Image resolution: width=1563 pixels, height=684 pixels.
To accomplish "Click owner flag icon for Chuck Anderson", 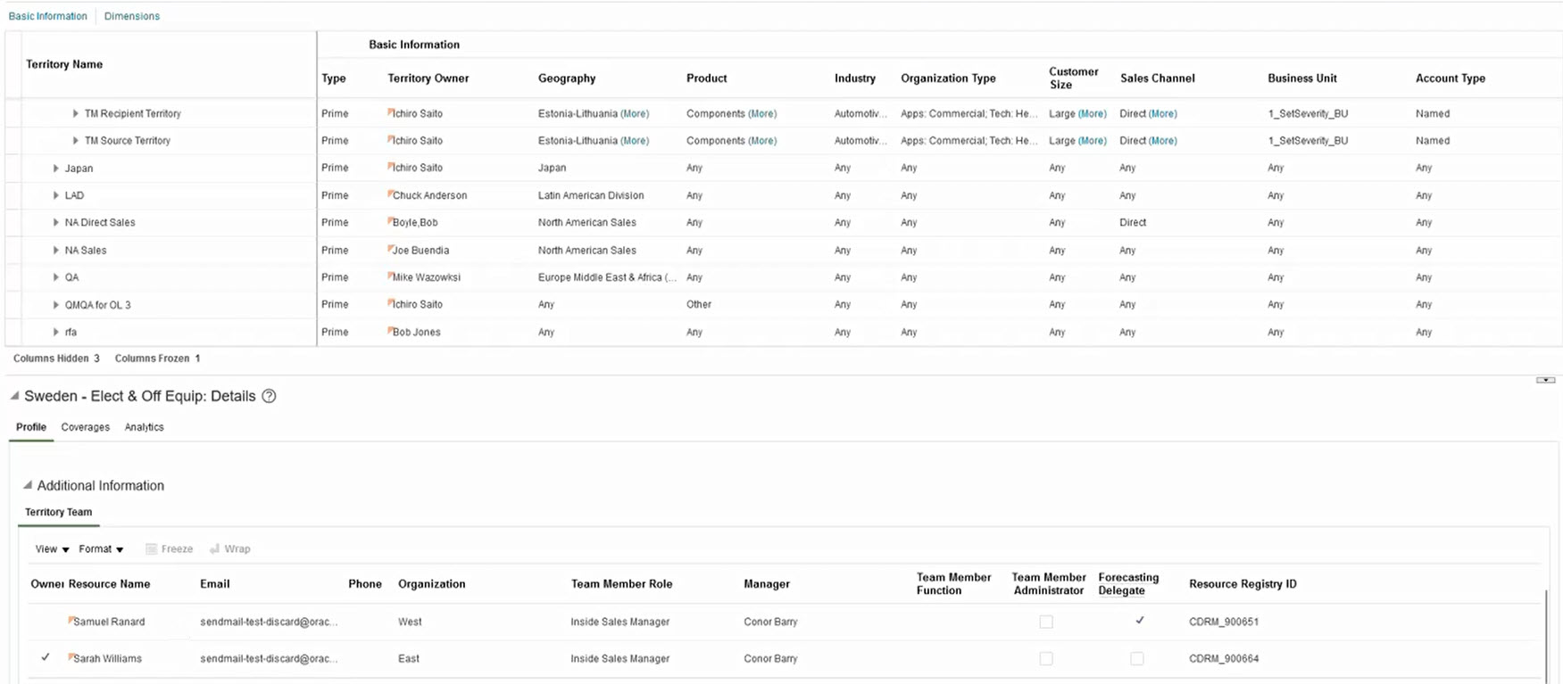I will (390, 194).
